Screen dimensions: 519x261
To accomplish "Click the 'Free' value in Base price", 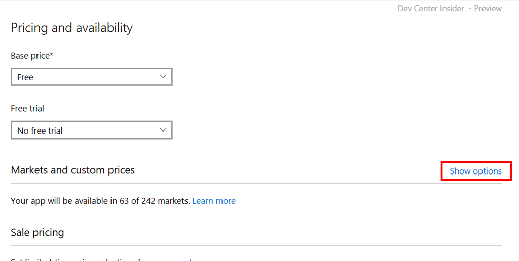I will click(25, 77).
